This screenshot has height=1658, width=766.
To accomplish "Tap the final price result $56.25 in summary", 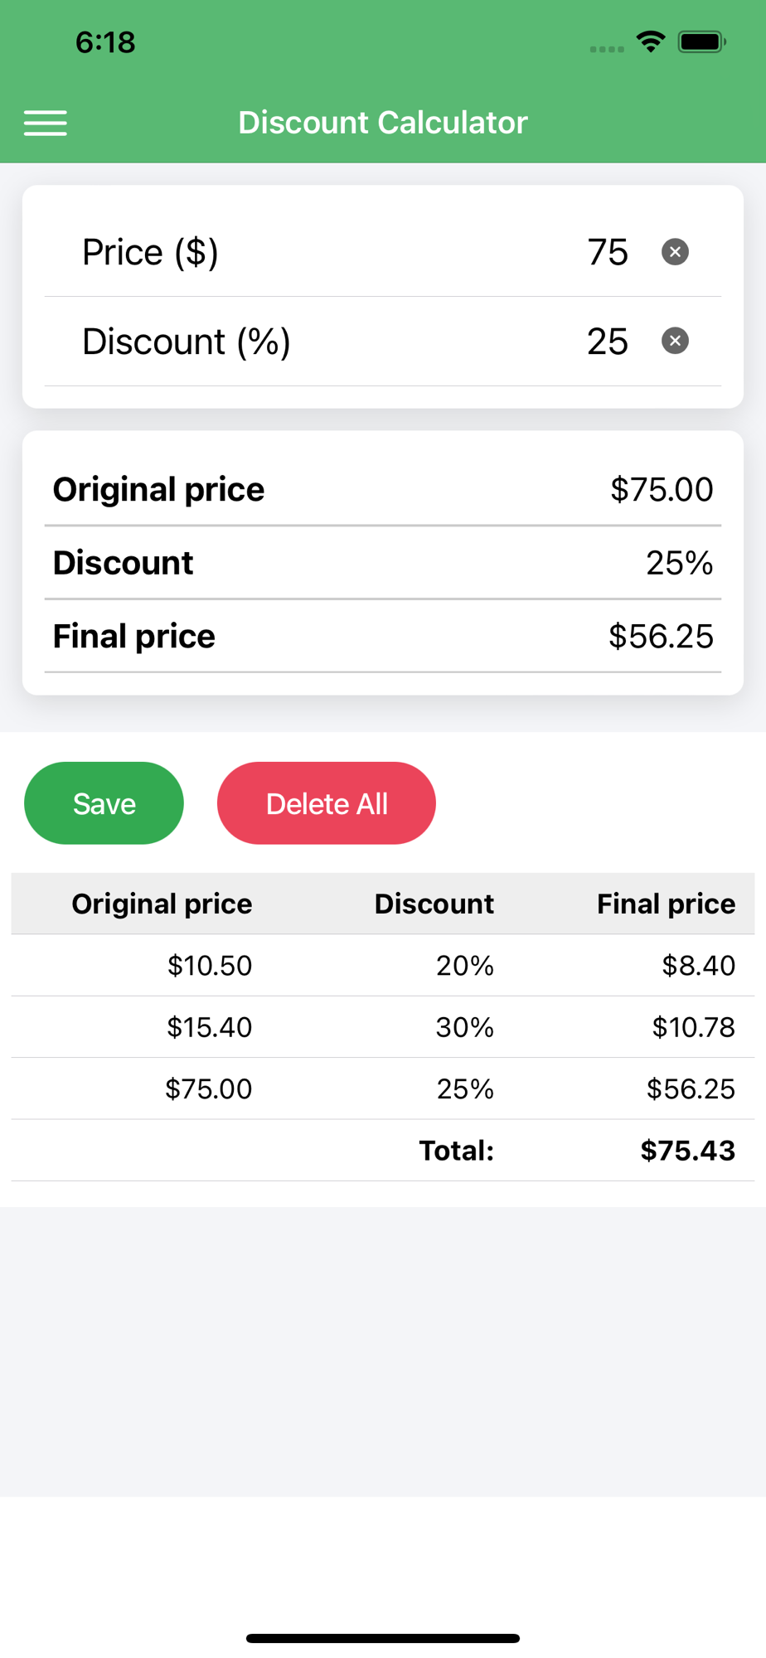I will tap(661, 637).
